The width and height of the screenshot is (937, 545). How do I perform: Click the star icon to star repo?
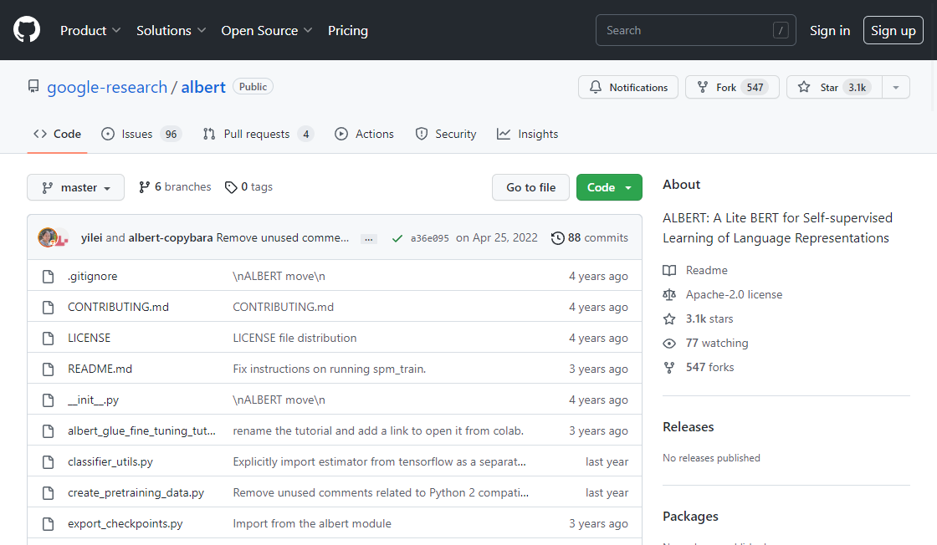click(x=804, y=88)
